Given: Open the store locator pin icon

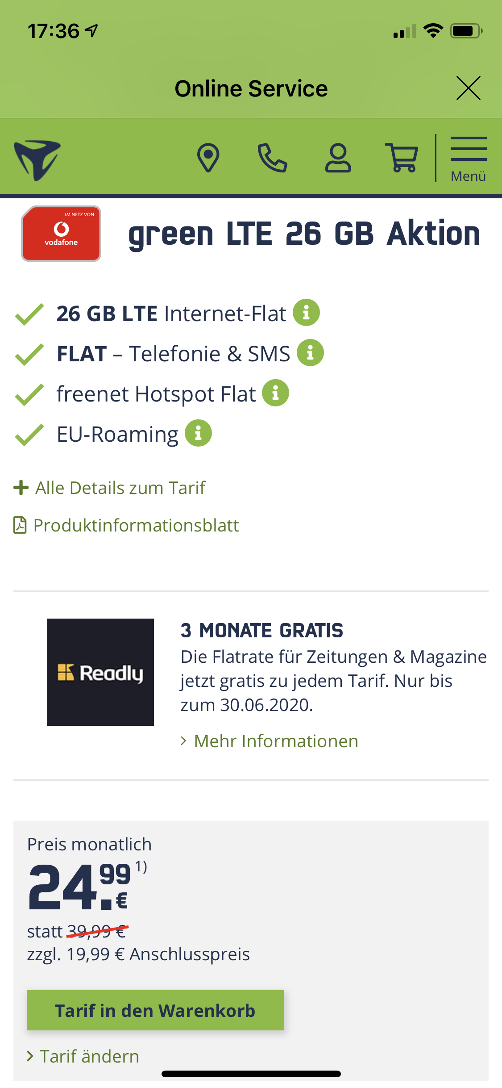Looking at the screenshot, I should point(208,158).
